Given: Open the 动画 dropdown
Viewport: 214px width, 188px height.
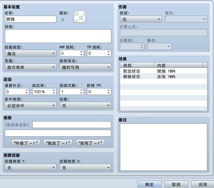Looking at the screenshot, I should (x=85, y=105).
